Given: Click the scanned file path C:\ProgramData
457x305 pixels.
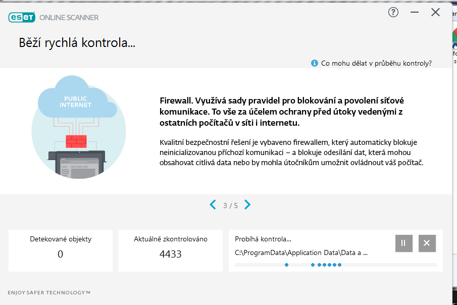Looking at the screenshot, I should tap(301, 252).
